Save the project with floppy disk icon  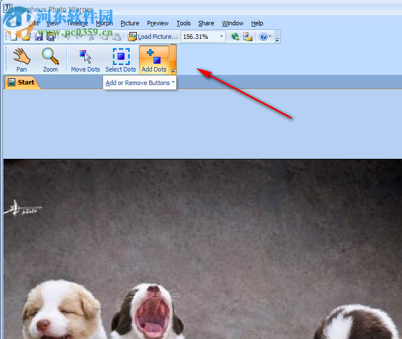pyautogui.click(x=39, y=37)
